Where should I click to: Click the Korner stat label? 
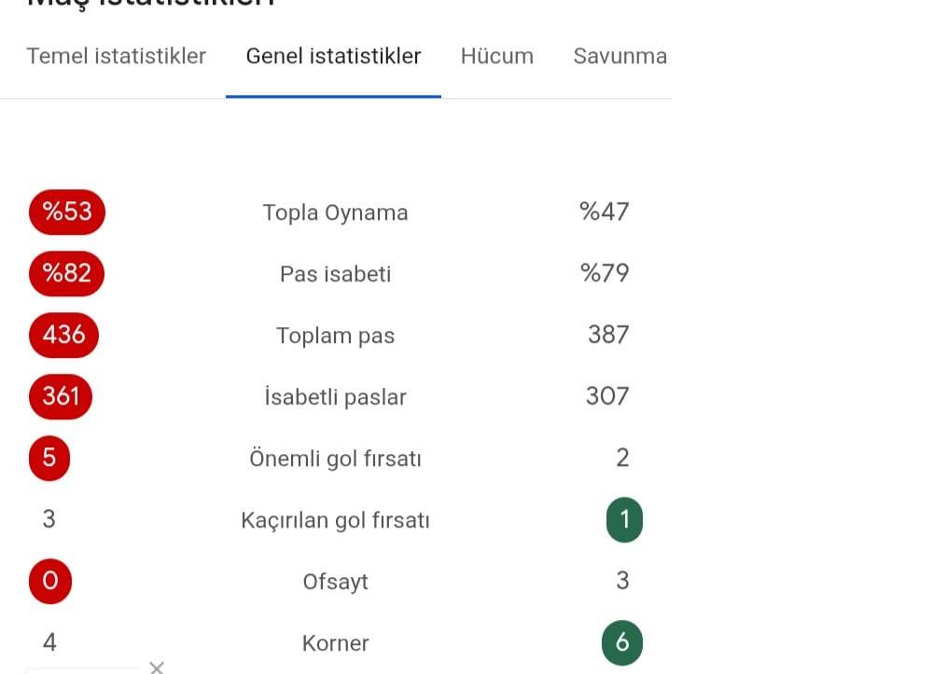coord(335,643)
